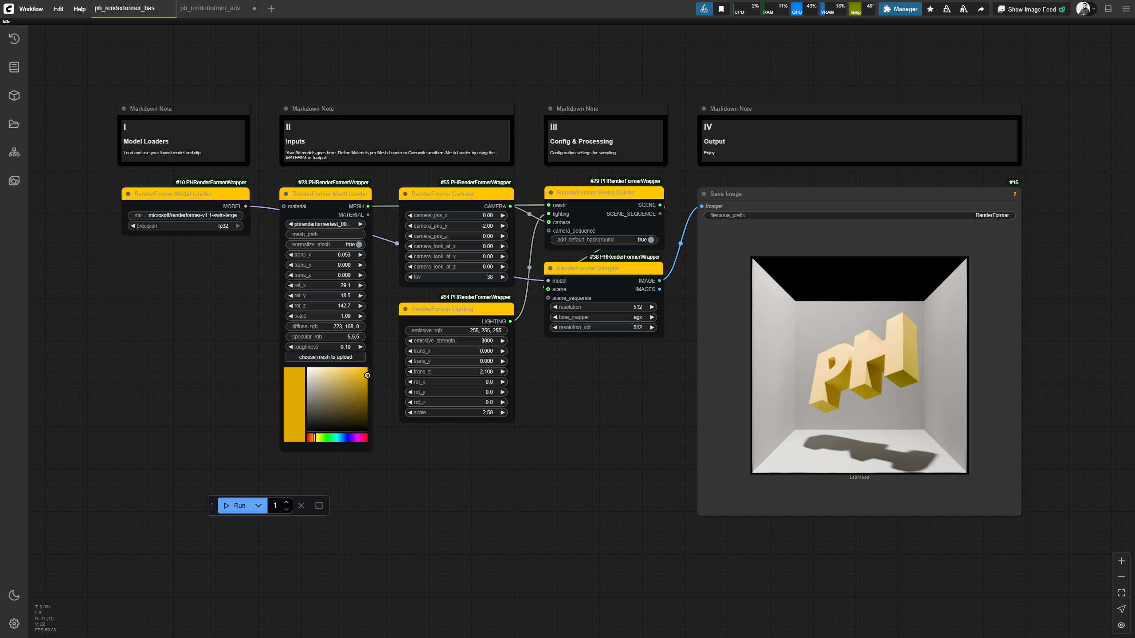
Task: Open the model tree hierarchy sidebar icon
Action: tap(14, 152)
